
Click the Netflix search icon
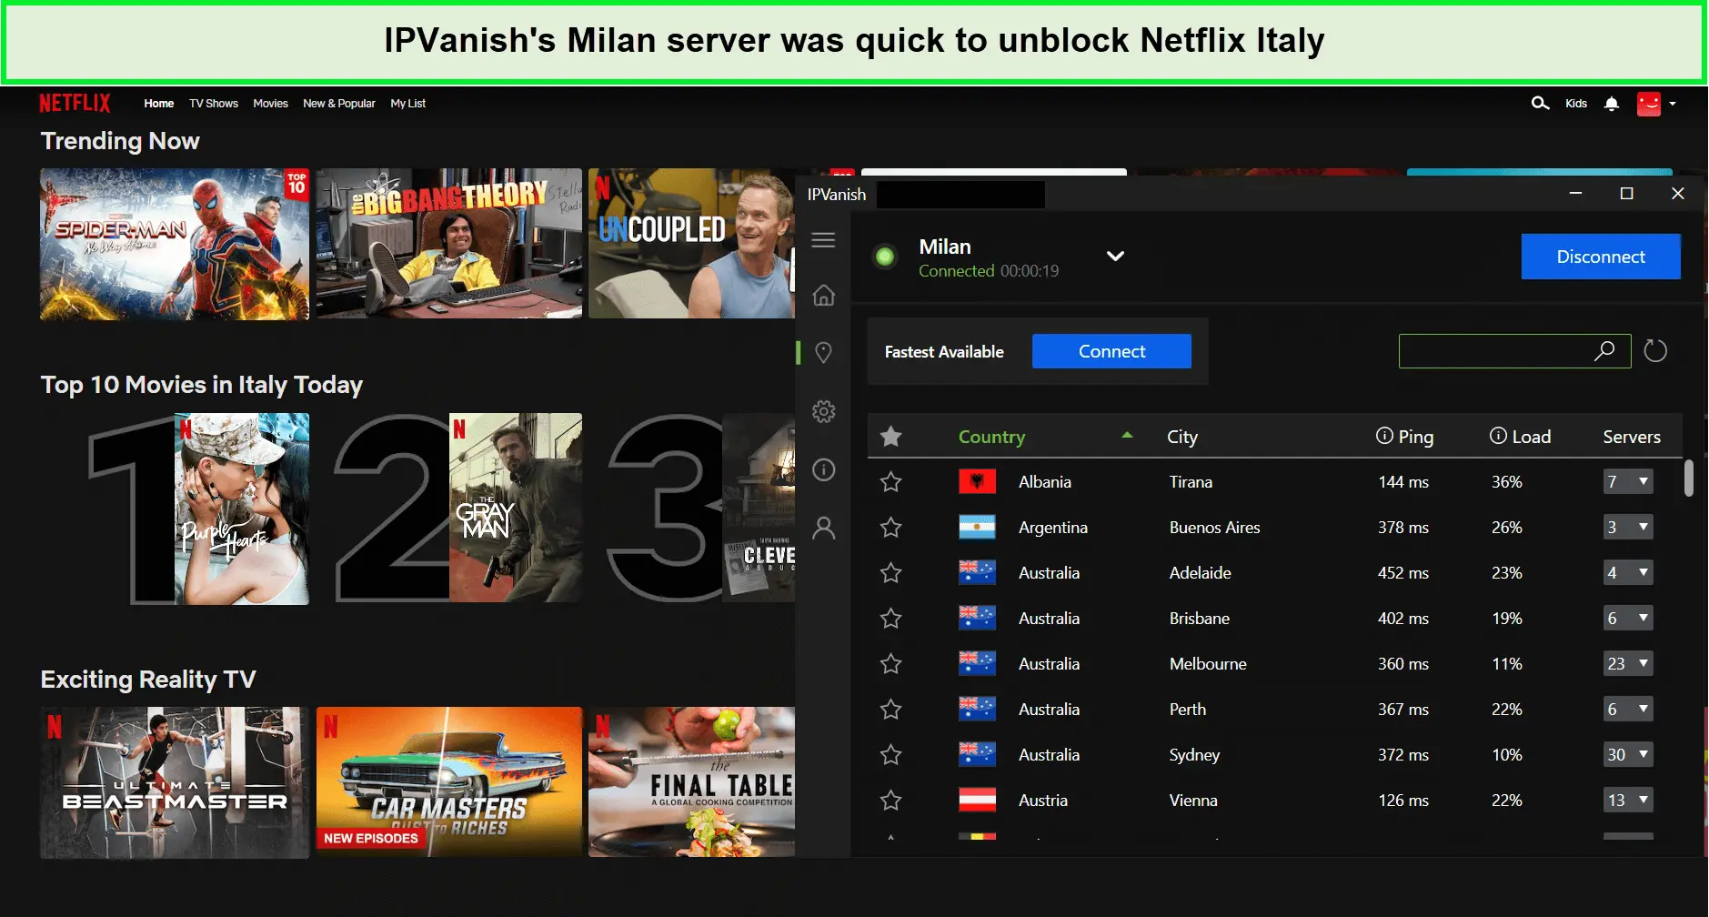[1540, 104]
